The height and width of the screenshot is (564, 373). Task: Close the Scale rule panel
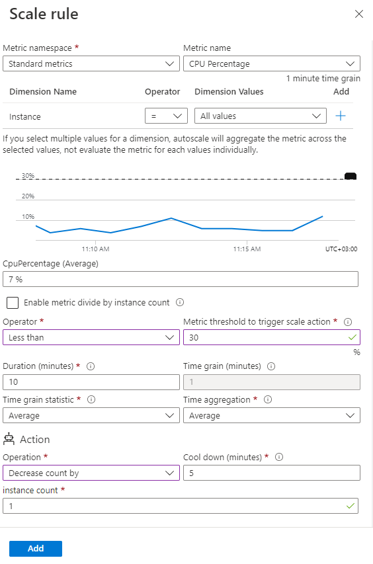(x=359, y=14)
